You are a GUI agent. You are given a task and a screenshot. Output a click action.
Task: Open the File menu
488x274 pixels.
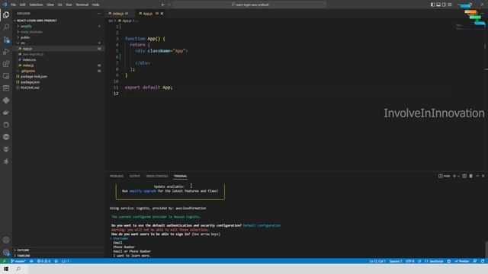tap(14, 5)
